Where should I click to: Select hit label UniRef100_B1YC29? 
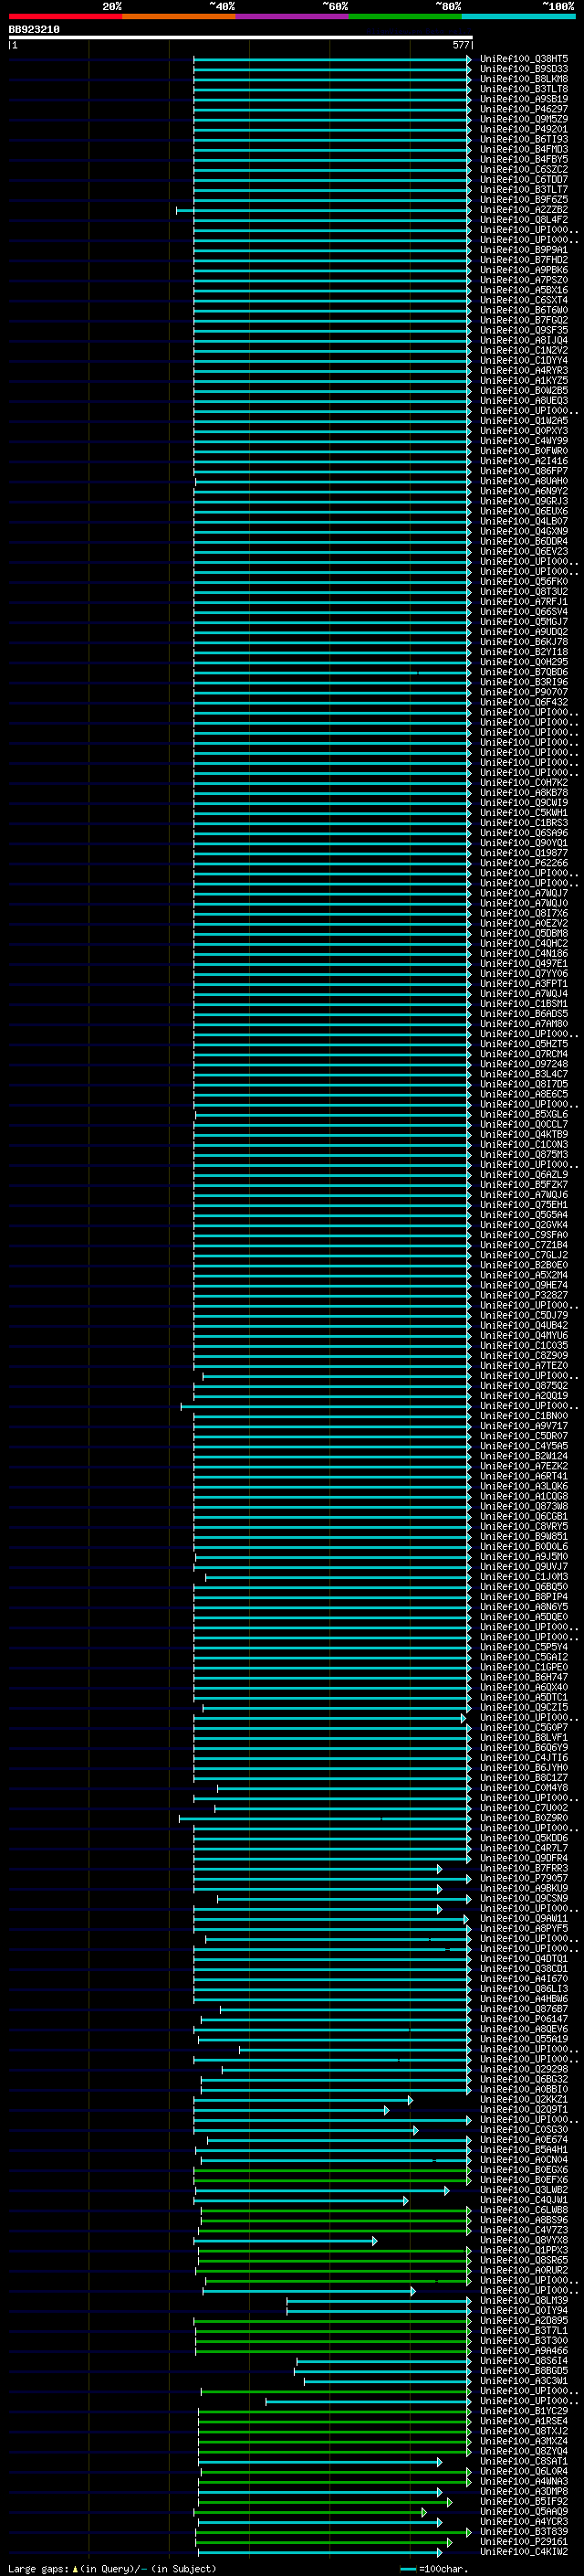[524, 2412]
